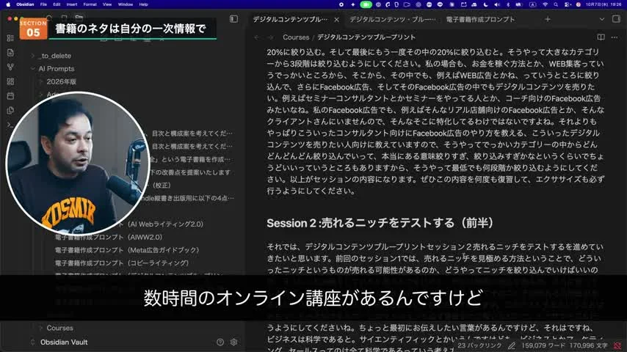Screen dimensions: 627x352
Task: Expand the _to_delete folder
Action: (x=33, y=56)
